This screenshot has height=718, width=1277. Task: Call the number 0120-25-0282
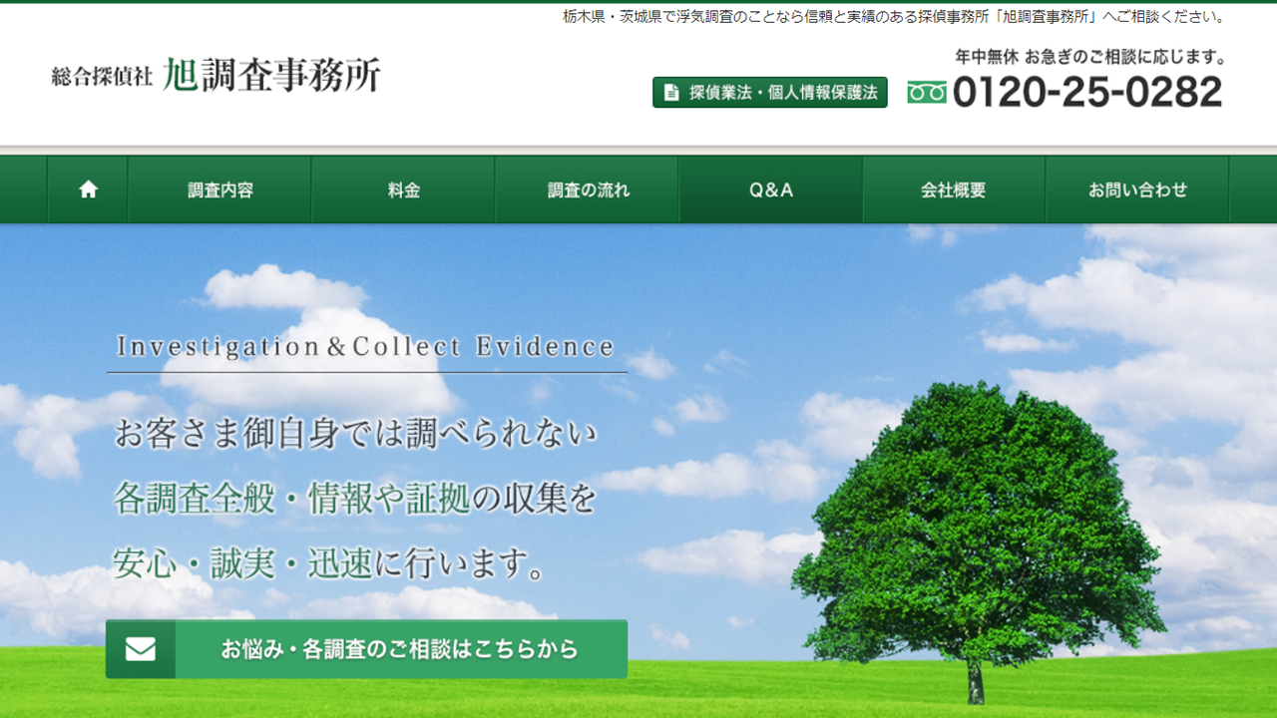[x=1087, y=92]
